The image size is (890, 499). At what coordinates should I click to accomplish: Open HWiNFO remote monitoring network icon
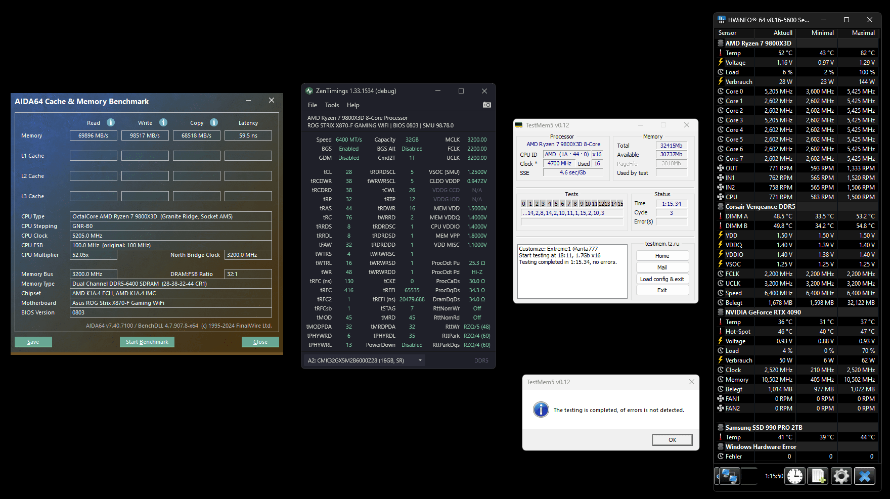pos(729,476)
